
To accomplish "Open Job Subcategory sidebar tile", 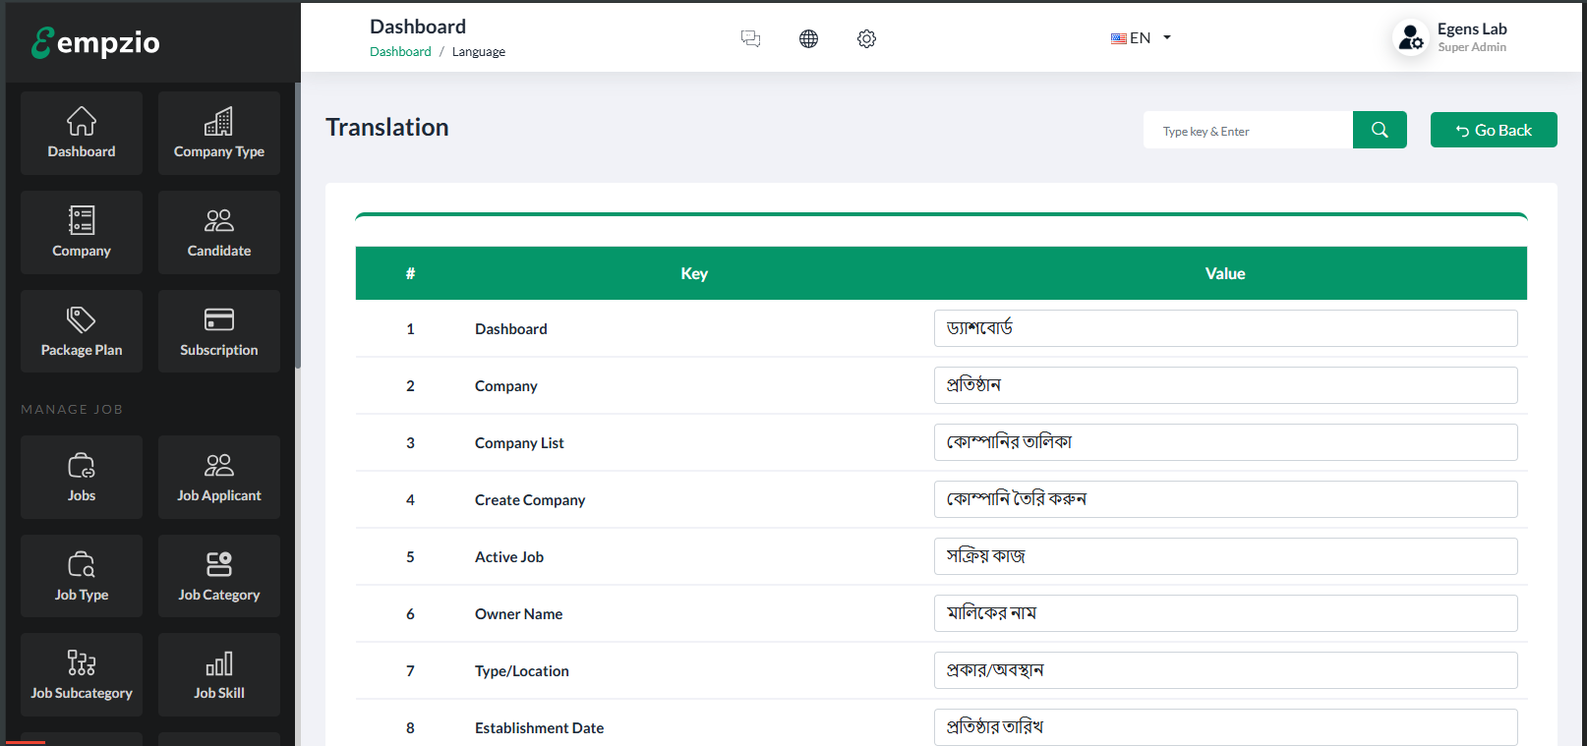I will pos(82,675).
